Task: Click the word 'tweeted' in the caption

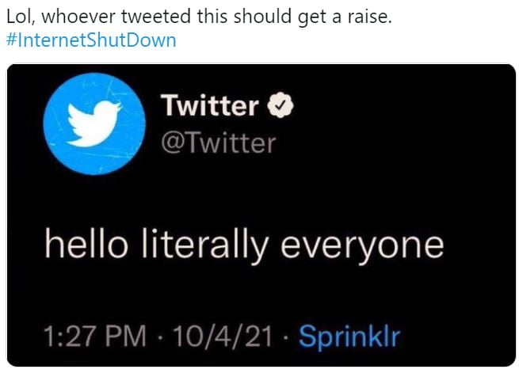Action: pyautogui.click(x=156, y=16)
